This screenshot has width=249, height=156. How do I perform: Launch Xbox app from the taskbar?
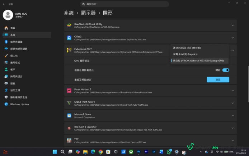pyautogui.click(x=131, y=152)
